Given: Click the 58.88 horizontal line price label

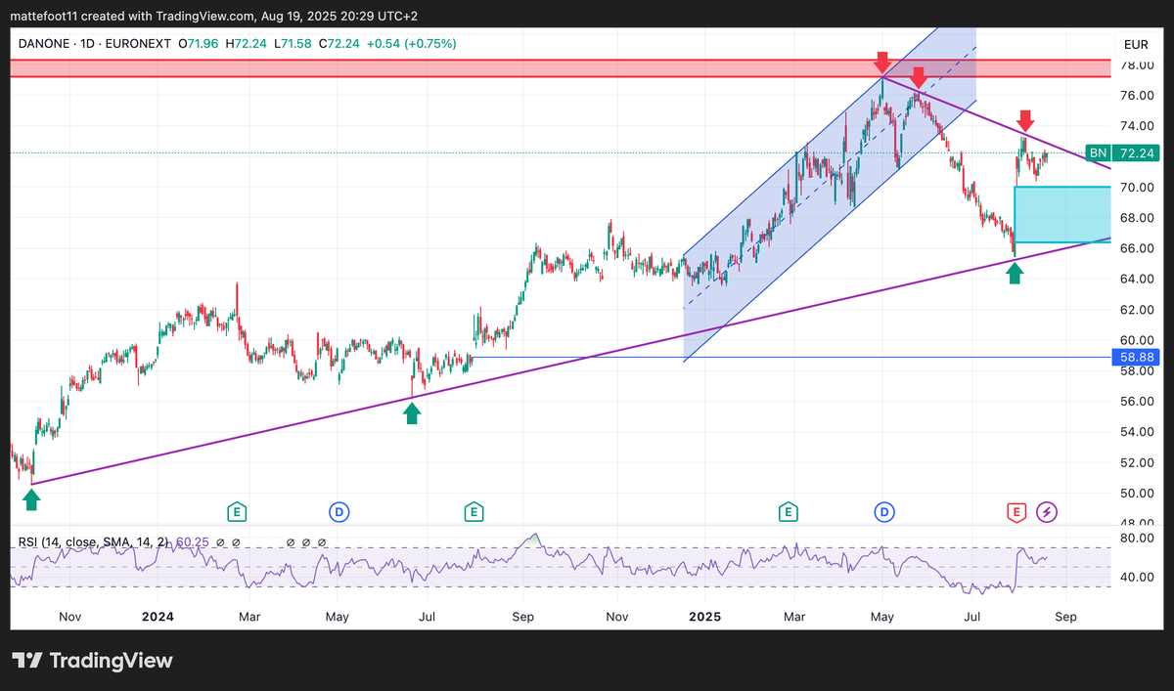Looking at the screenshot, I should coord(1138,358).
